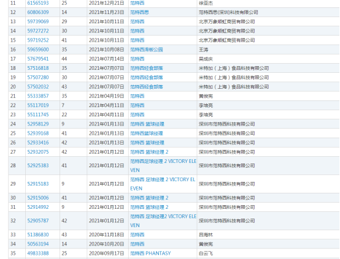Viewport: 340px width, 259px height.
Task: Open 范特西足球经理 2 VICTORY ELEVEN link in row 28
Action: click(x=163, y=165)
